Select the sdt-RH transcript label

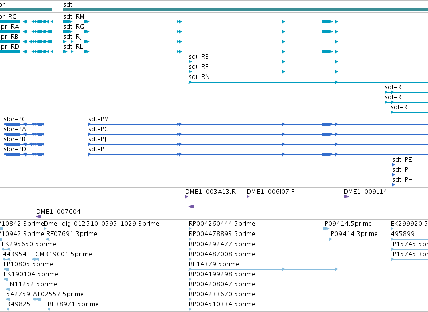pos(401,107)
